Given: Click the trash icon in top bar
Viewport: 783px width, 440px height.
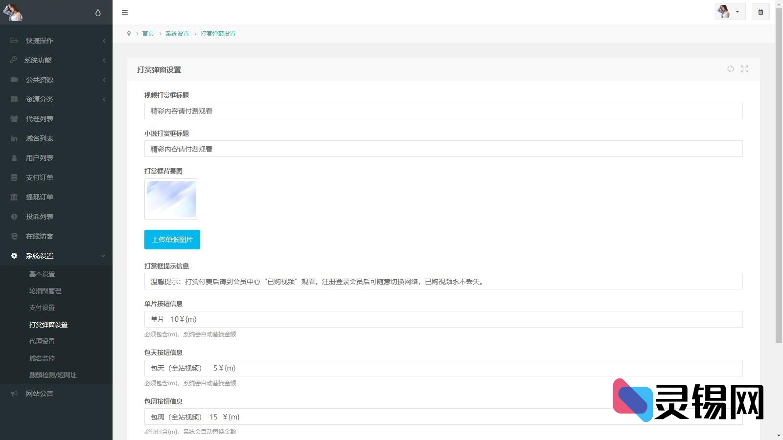Looking at the screenshot, I should [x=760, y=11].
